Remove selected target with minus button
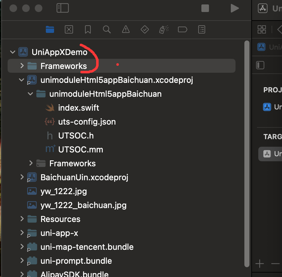282x277 pixels. (275, 264)
